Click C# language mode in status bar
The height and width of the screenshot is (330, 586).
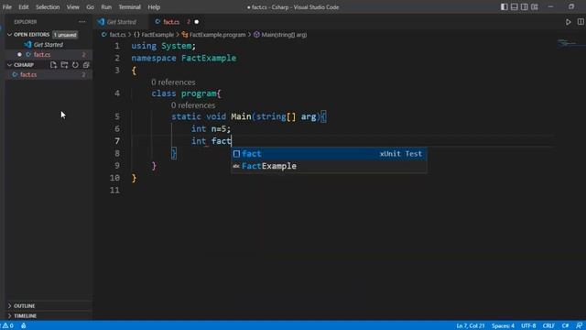pos(565,326)
